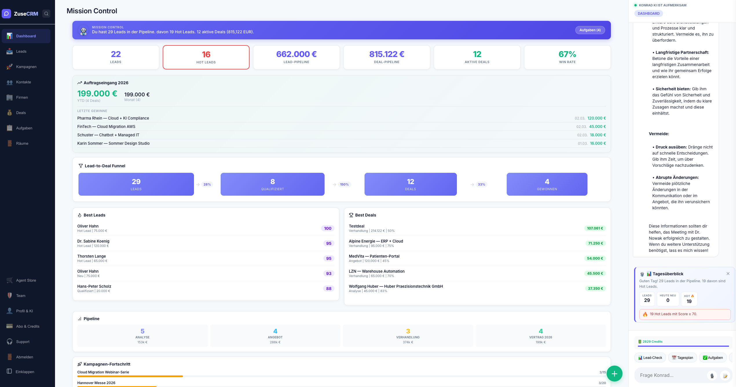
Task: Click the 67% Win Rate card
Action: (567, 57)
